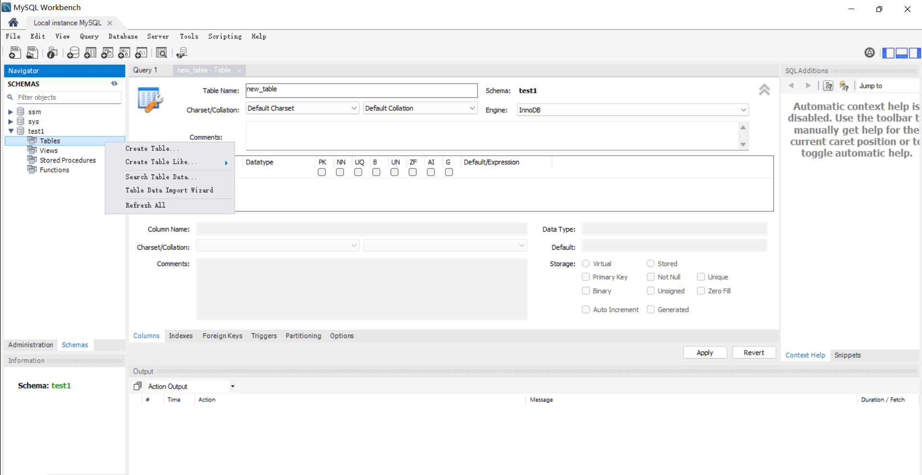The height and width of the screenshot is (475, 922).
Task: Select the Stored storage radio button
Action: [651, 263]
